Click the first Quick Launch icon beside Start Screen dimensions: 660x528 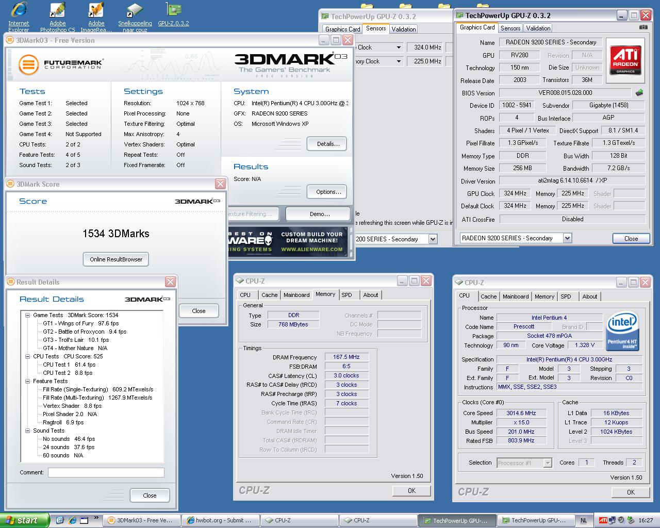tap(60, 520)
